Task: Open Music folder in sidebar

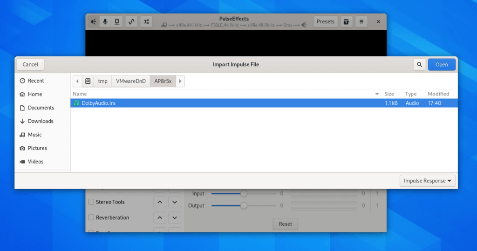Action: [x=42, y=135]
